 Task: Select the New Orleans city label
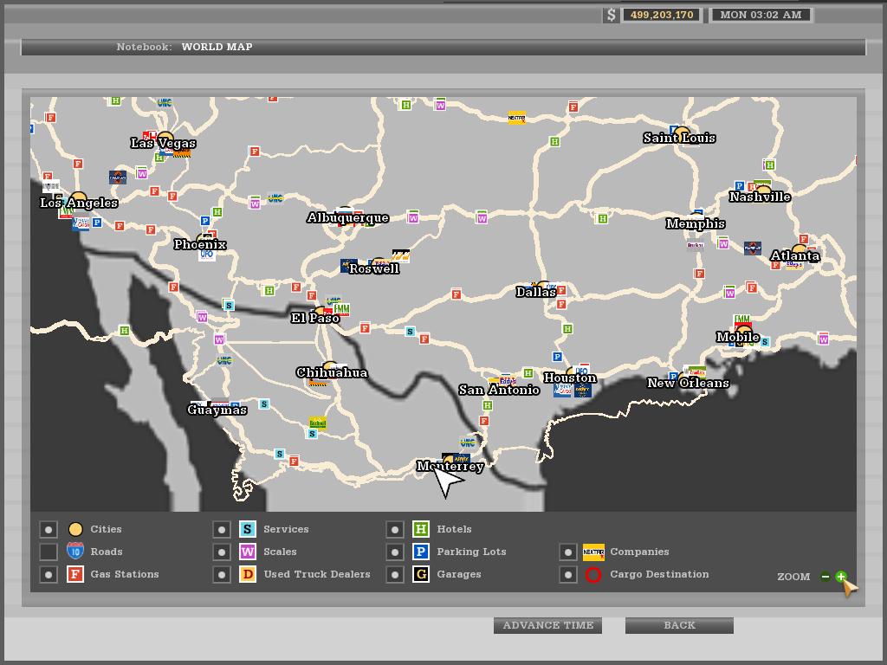tap(688, 383)
